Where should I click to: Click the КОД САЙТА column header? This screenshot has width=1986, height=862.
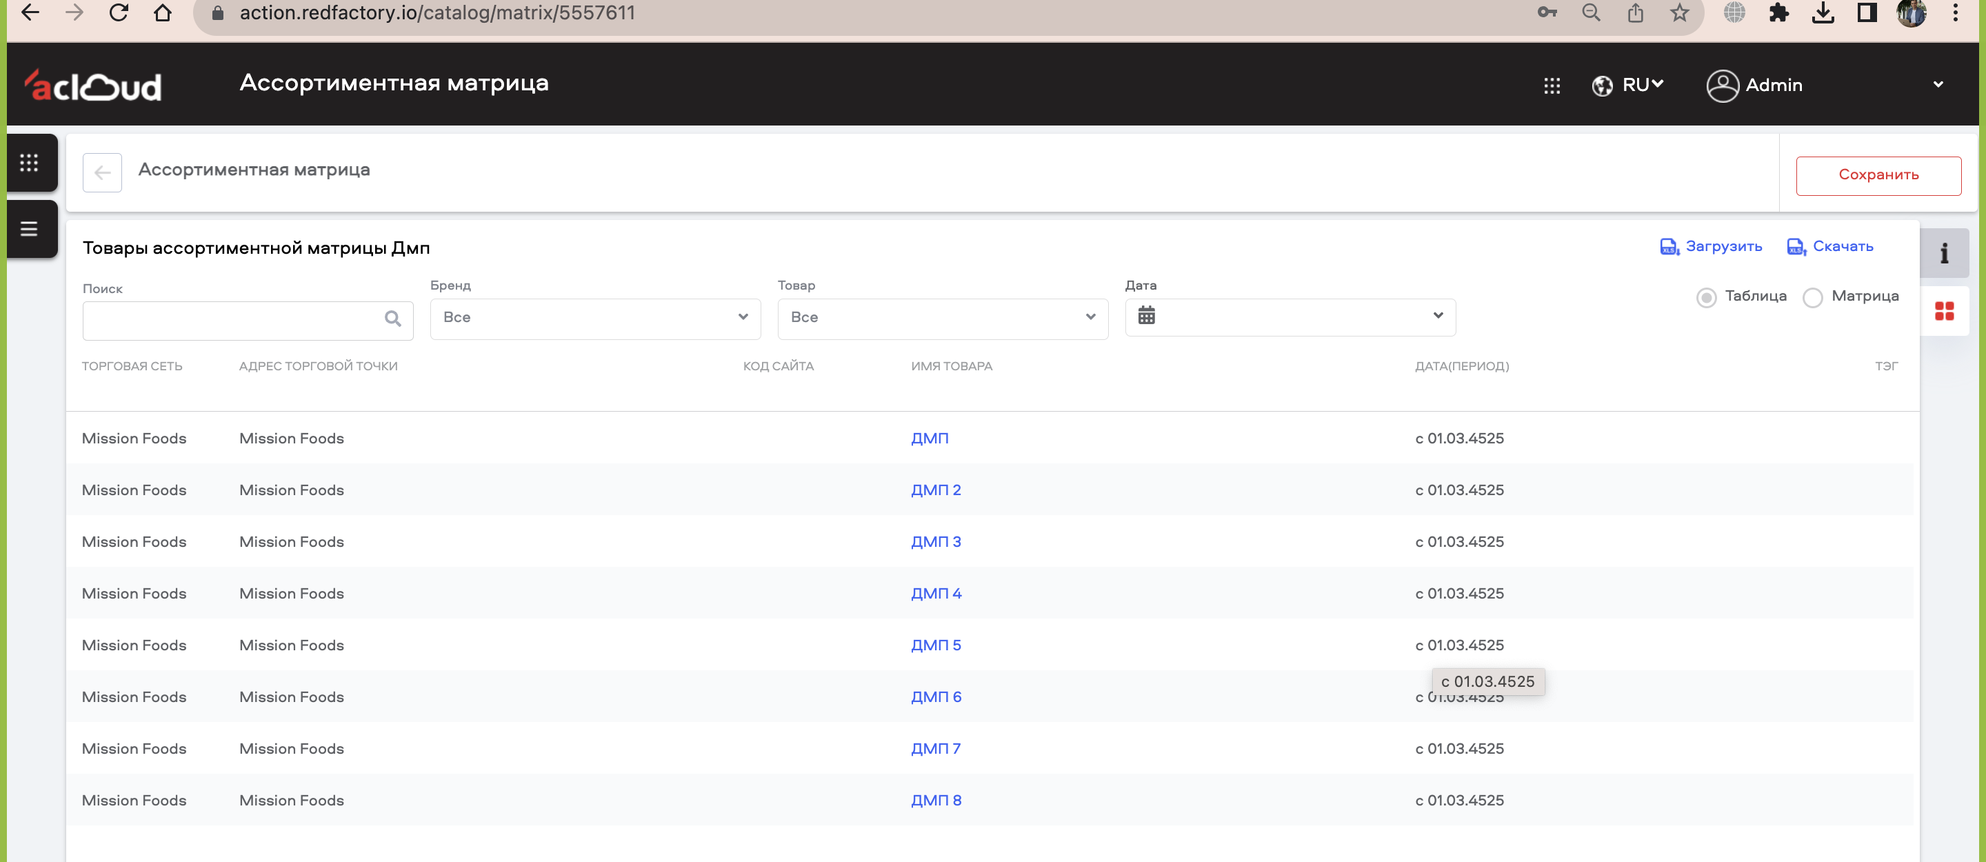778,365
